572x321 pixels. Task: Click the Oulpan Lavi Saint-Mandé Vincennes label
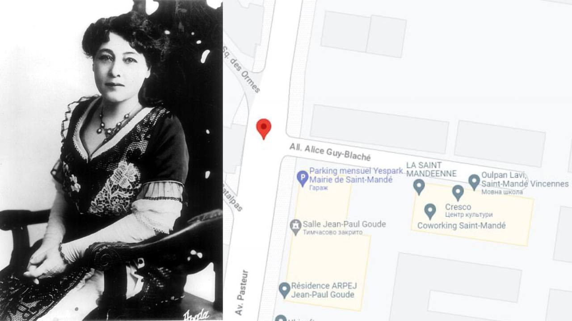525,180
